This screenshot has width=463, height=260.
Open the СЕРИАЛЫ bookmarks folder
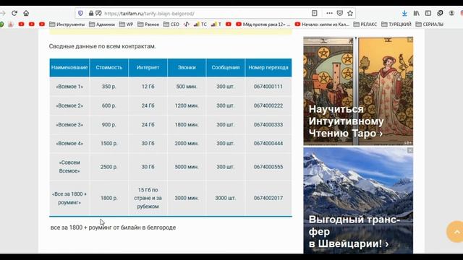click(429, 24)
